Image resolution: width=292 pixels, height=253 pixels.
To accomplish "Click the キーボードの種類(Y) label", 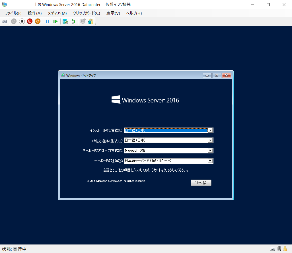I will click(x=108, y=161).
